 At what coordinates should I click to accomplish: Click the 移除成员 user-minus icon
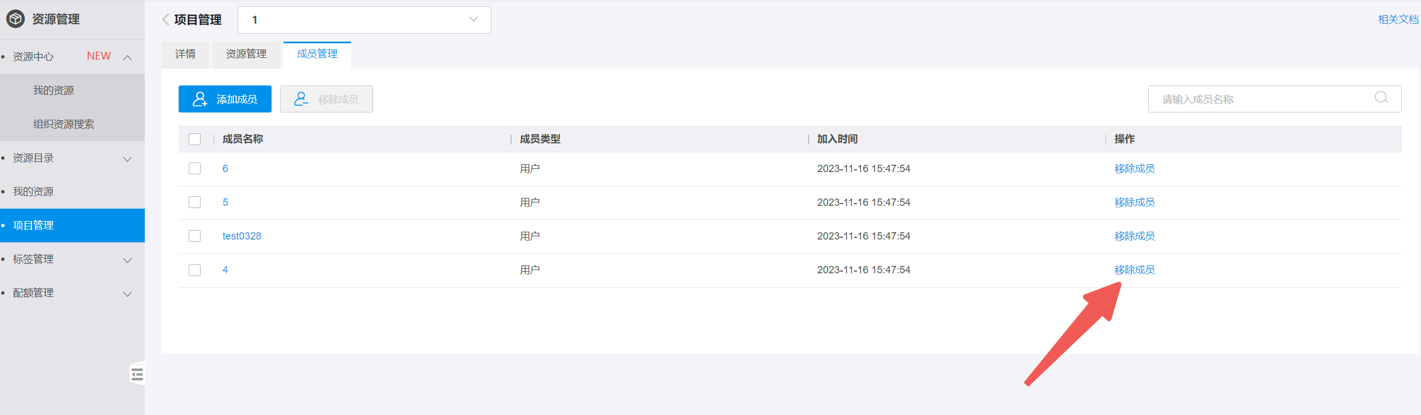coord(301,100)
